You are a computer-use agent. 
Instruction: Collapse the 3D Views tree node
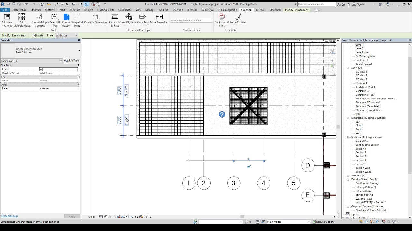pos(348,68)
